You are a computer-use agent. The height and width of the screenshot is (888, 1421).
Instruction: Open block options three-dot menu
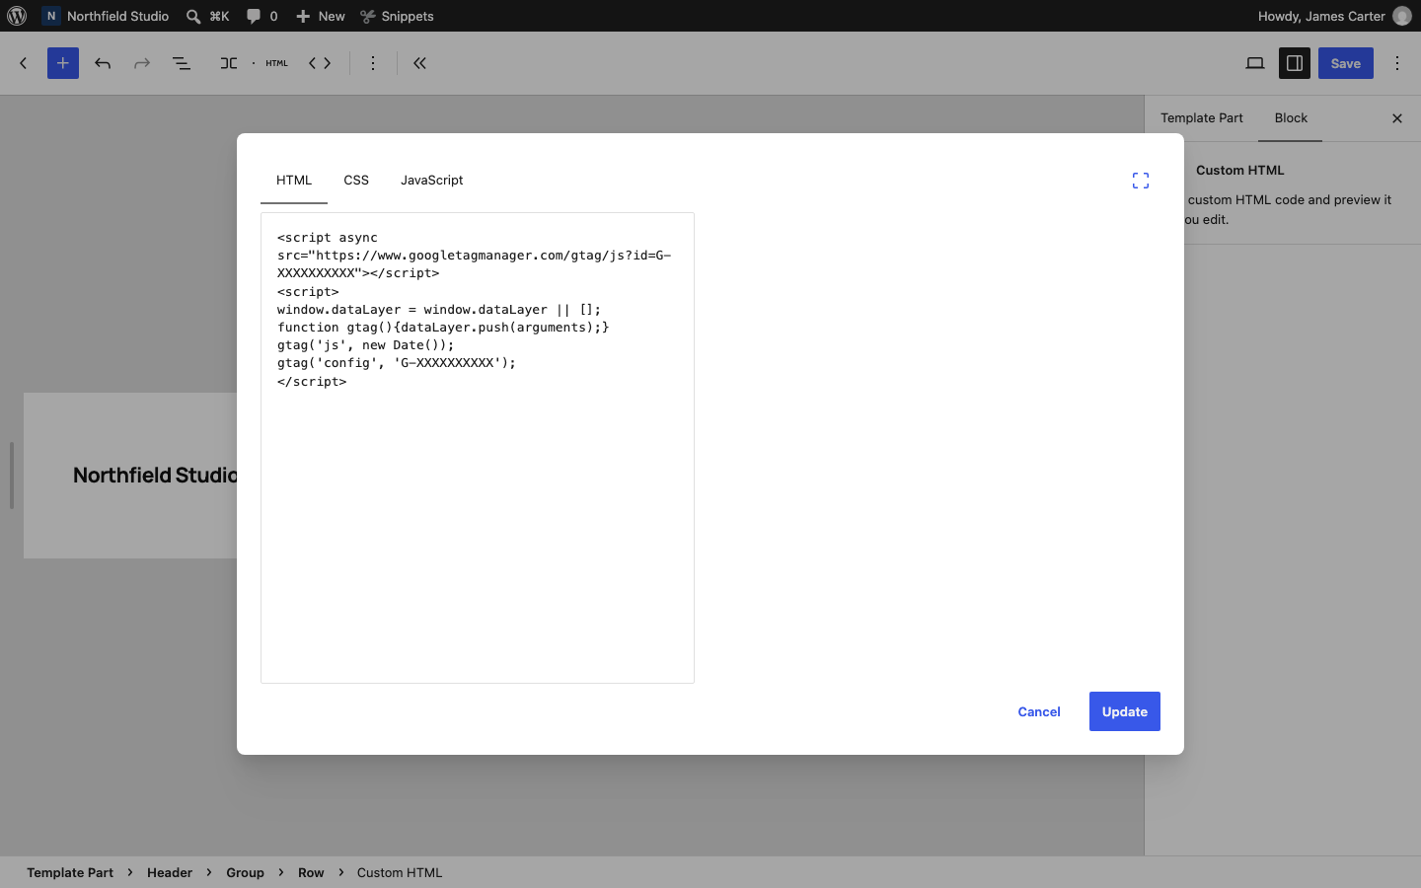tap(373, 63)
